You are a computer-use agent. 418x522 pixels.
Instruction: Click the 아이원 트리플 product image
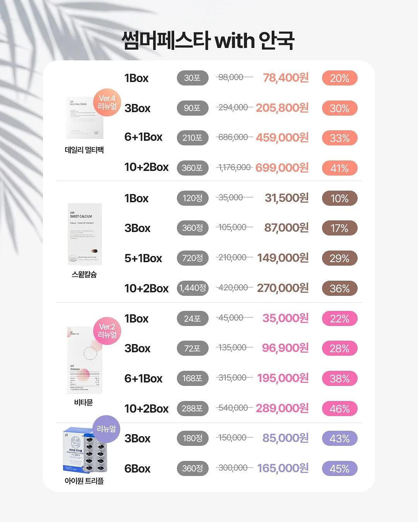point(85,450)
